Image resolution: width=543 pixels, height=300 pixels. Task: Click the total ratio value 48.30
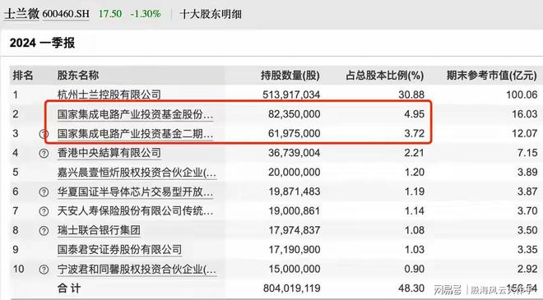click(x=411, y=288)
